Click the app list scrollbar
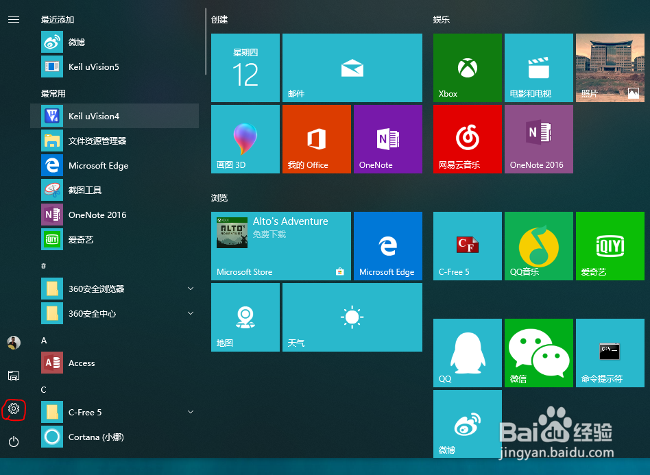The width and height of the screenshot is (650, 475). point(206,41)
